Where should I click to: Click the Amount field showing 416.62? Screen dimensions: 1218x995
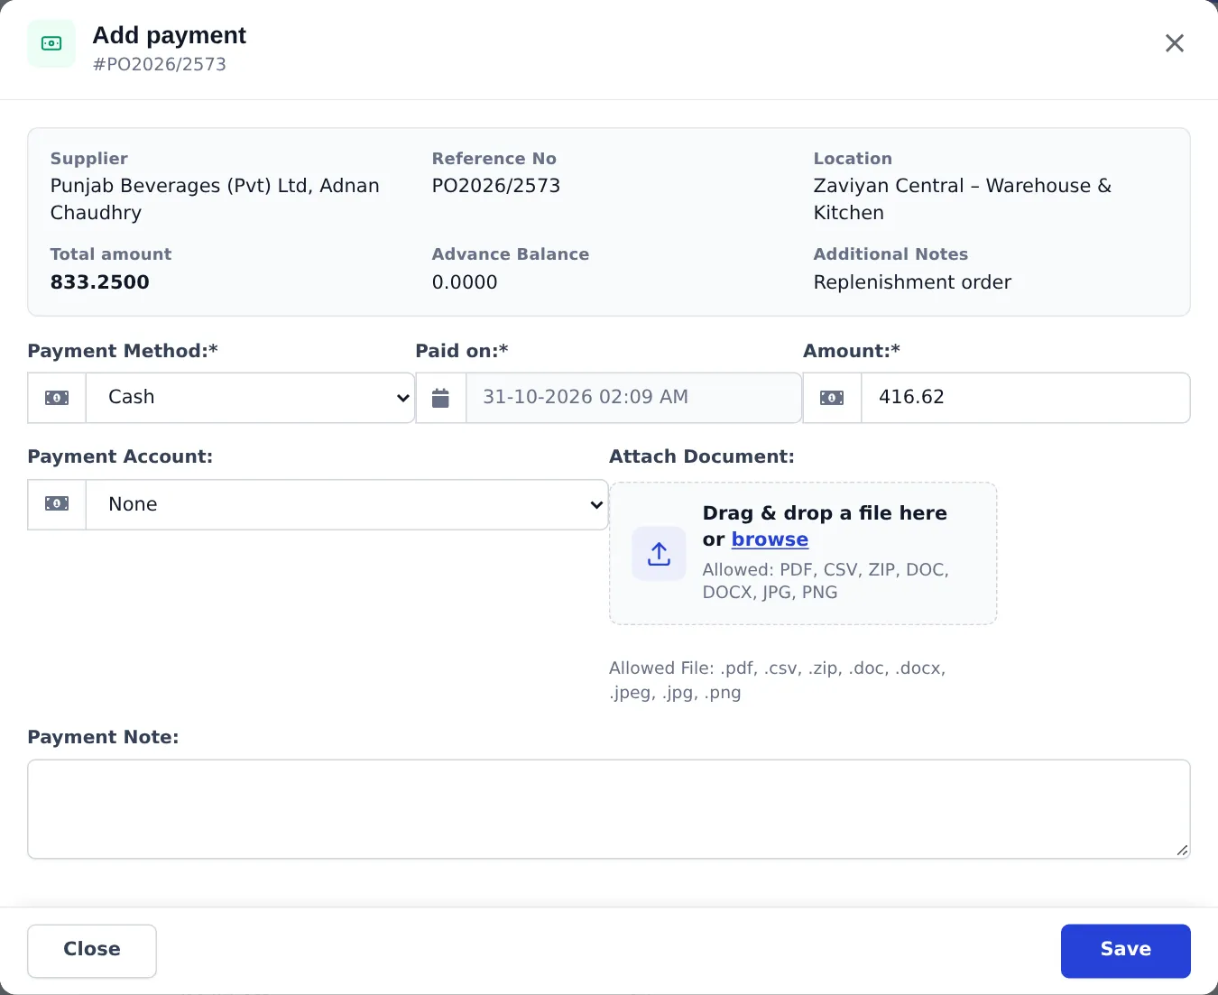[1026, 398]
